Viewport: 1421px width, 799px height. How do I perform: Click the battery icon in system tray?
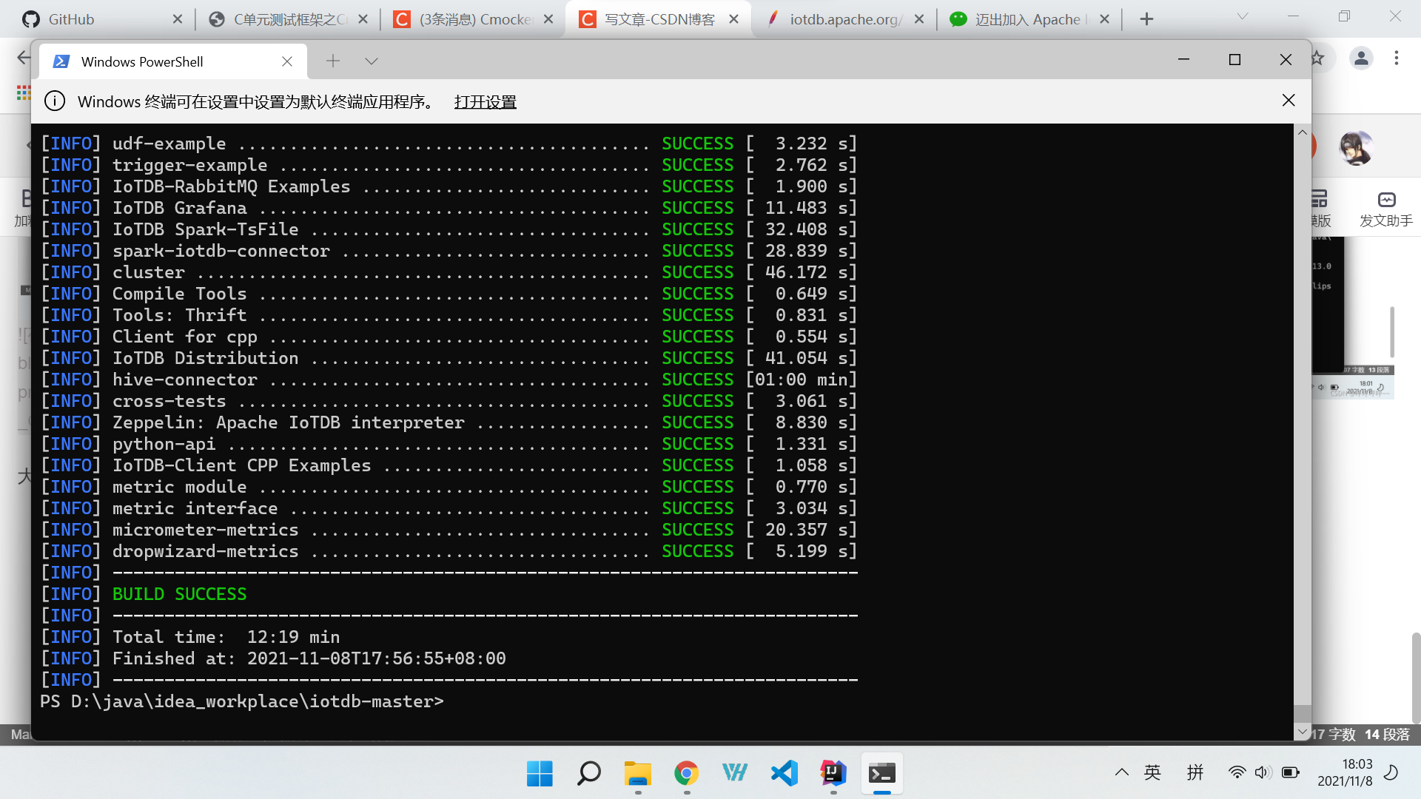click(1290, 772)
